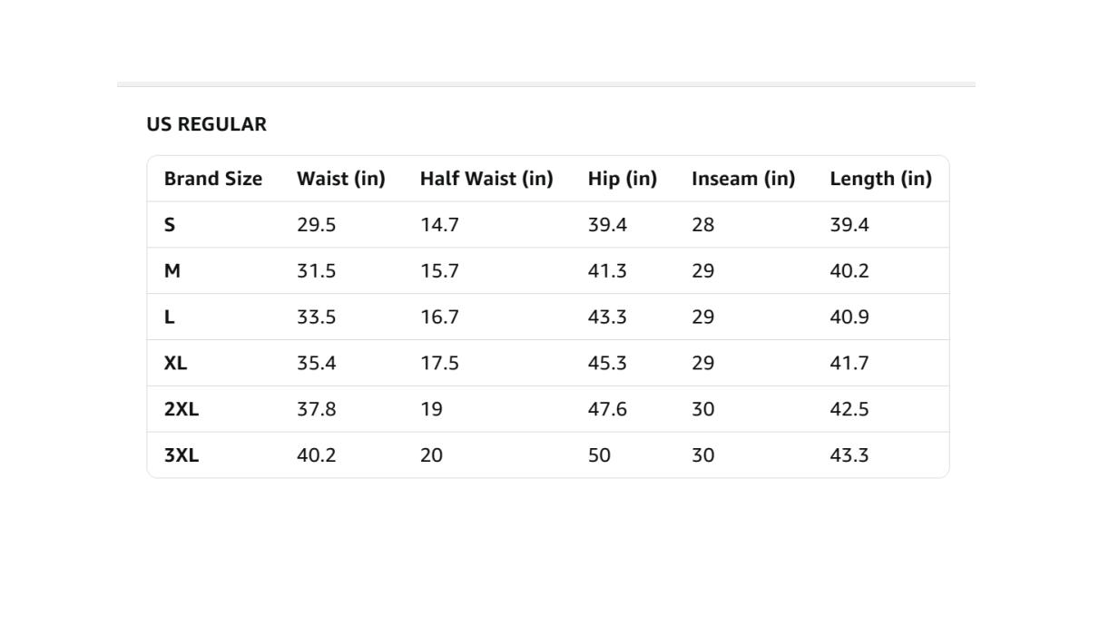1109x625 pixels.
Task: Click the Inseam (in) column header
Action: pos(742,179)
